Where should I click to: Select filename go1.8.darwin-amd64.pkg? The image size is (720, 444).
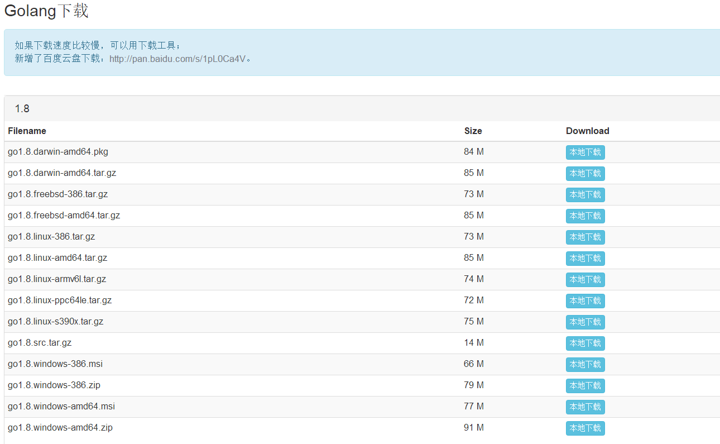tap(58, 152)
